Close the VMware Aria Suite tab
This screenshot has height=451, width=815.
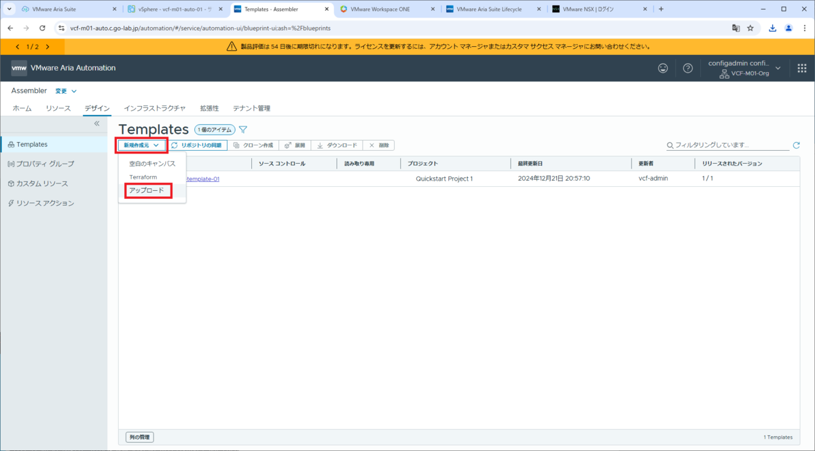[x=113, y=10]
